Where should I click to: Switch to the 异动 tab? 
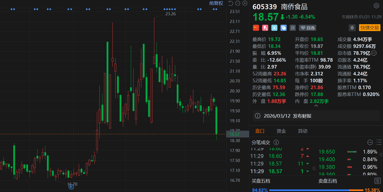(x=303, y=131)
